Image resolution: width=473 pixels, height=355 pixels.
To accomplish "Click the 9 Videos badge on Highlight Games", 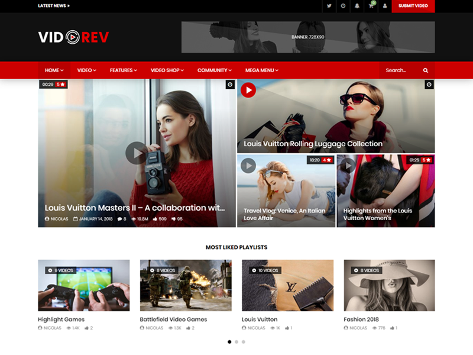I will click(x=61, y=270).
